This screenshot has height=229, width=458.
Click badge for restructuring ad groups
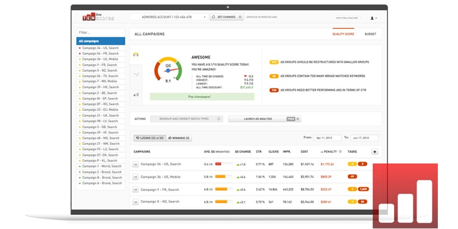pyautogui.click(x=273, y=62)
